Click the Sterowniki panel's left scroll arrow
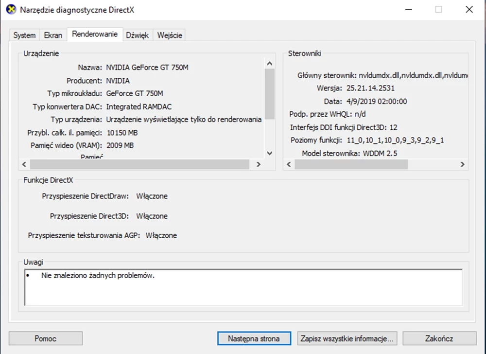486x354 pixels. pyautogui.click(x=289, y=164)
